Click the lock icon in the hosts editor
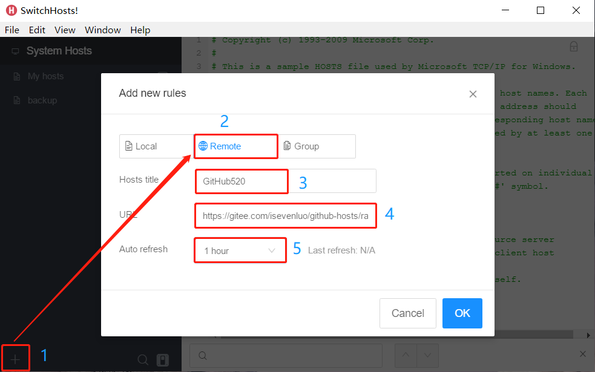595x372 pixels. point(573,46)
